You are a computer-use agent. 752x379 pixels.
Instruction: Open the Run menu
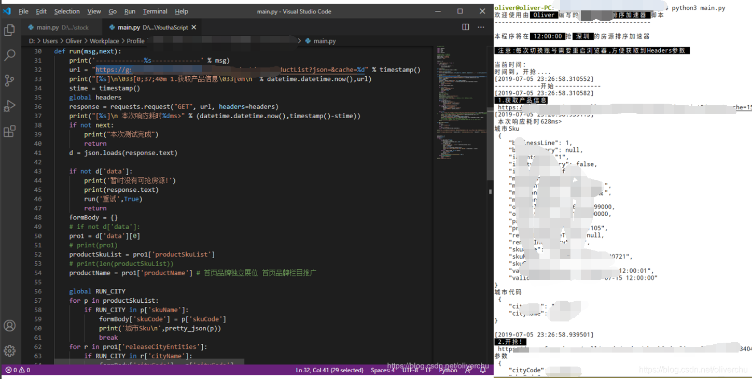coord(130,11)
